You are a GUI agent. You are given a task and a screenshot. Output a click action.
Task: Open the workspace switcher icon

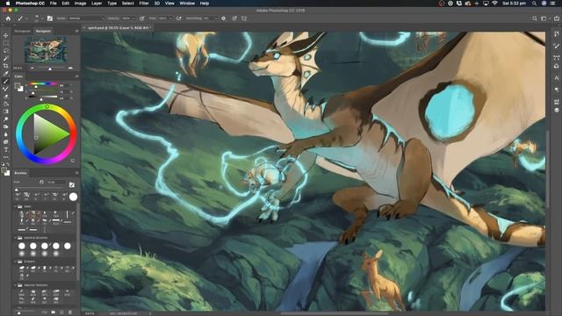pyautogui.click(x=544, y=18)
